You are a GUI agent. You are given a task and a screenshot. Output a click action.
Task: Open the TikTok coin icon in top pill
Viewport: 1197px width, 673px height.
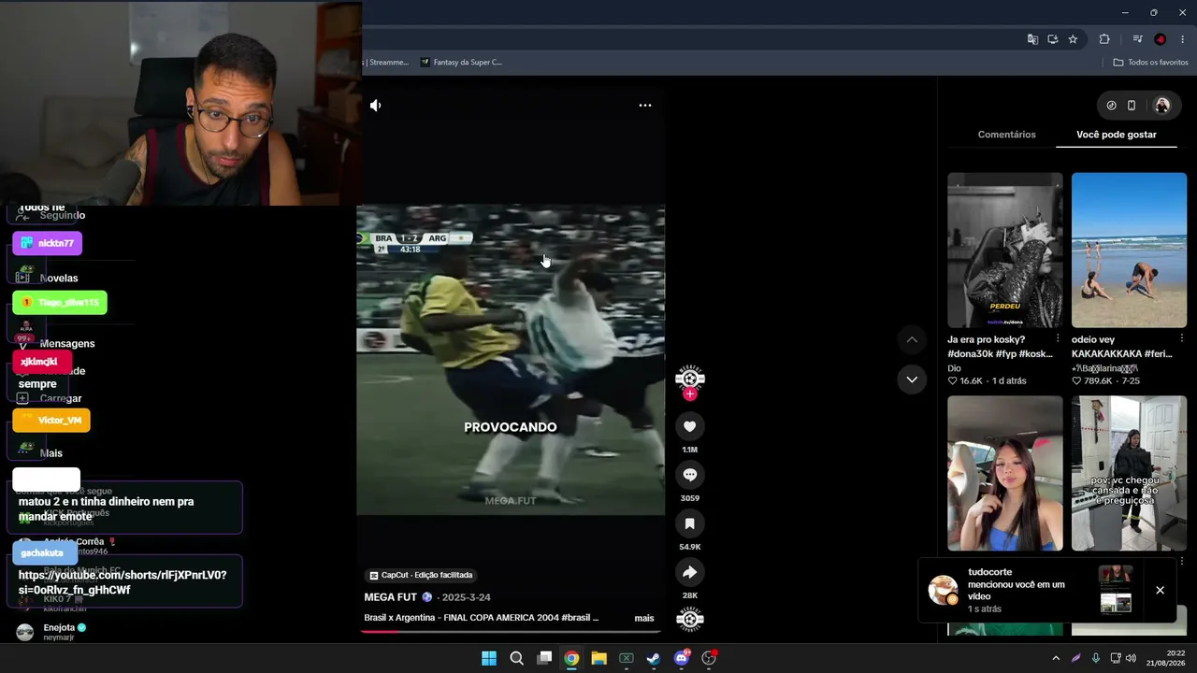pyautogui.click(x=1111, y=106)
